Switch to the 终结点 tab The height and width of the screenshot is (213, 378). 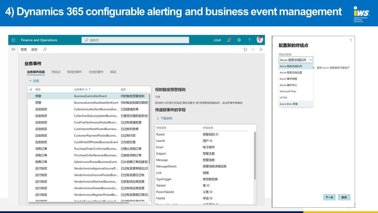[56, 72]
